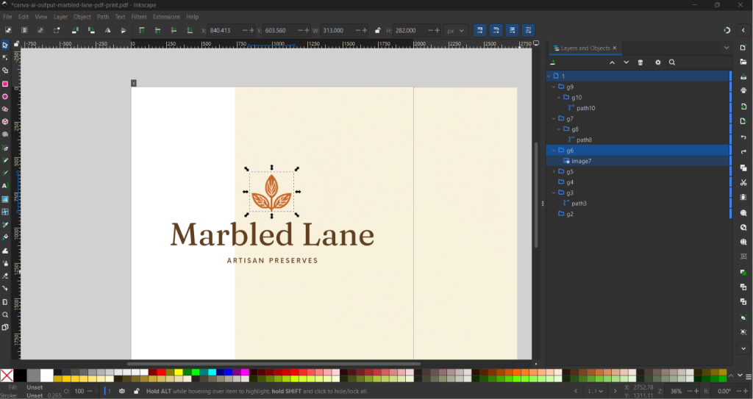Close the Layers and Objects tab

coord(614,48)
